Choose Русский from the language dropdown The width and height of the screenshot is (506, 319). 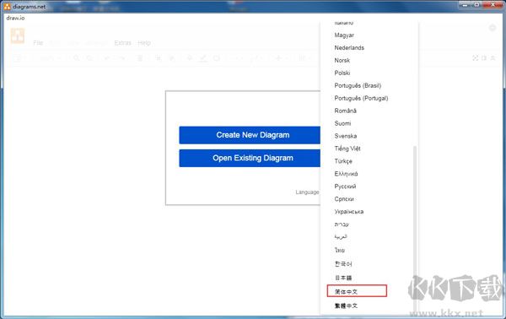[345, 187]
